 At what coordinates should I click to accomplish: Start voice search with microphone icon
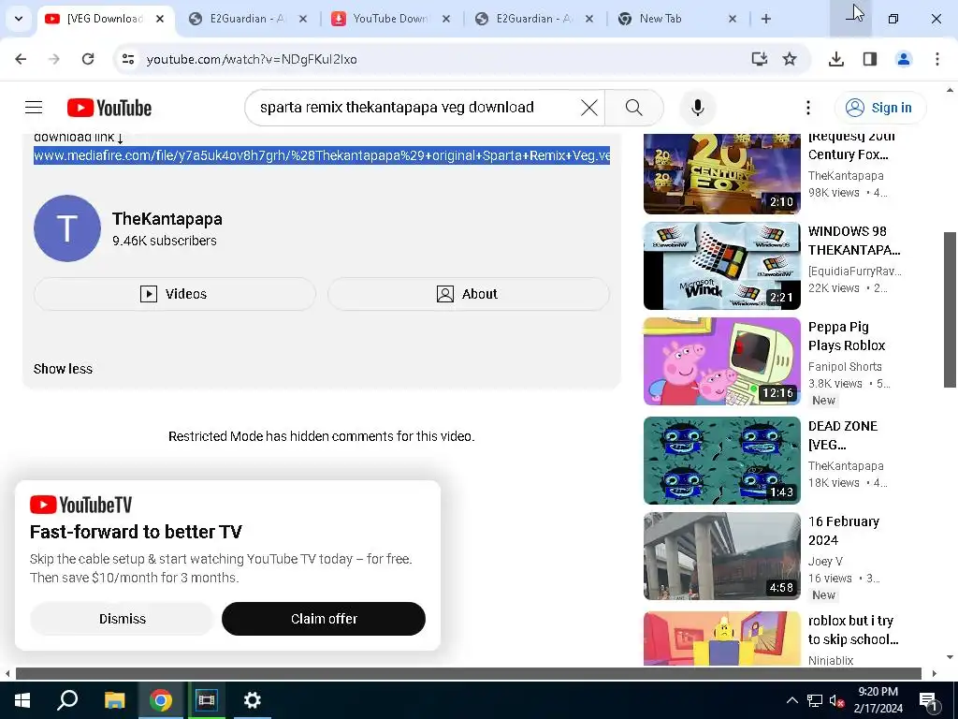(698, 108)
